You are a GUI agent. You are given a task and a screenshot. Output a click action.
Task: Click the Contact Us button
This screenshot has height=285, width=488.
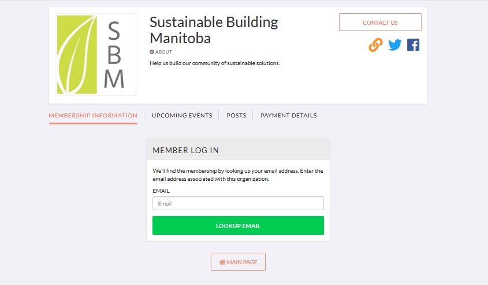pos(380,22)
